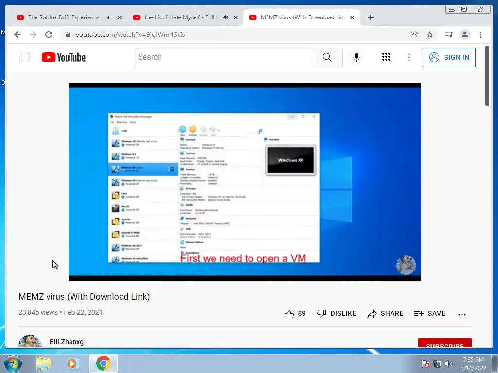
Task: Search with your voice microphone icon
Action: coord(356,57)
